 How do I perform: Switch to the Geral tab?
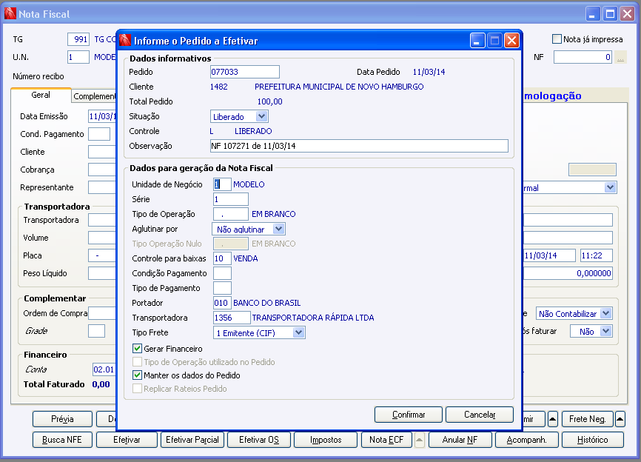[41, 95]
